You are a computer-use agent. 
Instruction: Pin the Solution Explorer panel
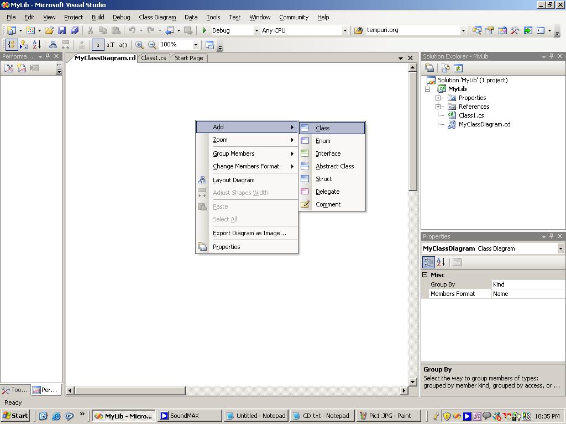551,56
